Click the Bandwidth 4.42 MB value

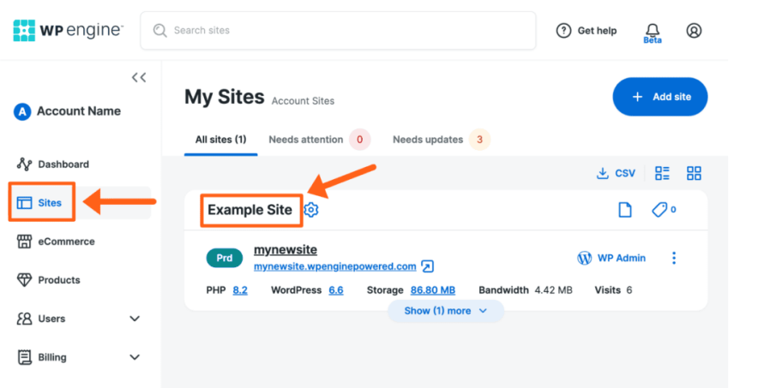pyautogui.click(x=554, y=290)
